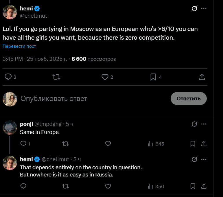The width and height of the screenshot is (223, 197).
Task: Like the main post by hemi
Action: [x=105, y=77]
